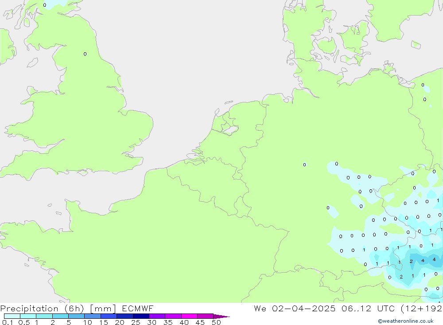This screenshot has height=325, width=443.
Task: Click the legend tick label "10"
Action: tap(88, 322)
